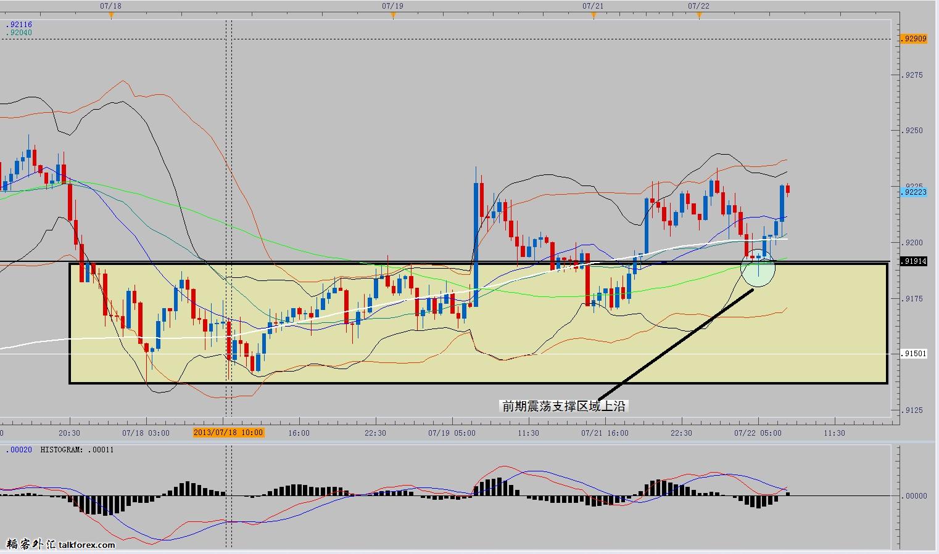Click the .0000 MACD axis label
This screenshot has height=554, width=939.
click(916, 496)
